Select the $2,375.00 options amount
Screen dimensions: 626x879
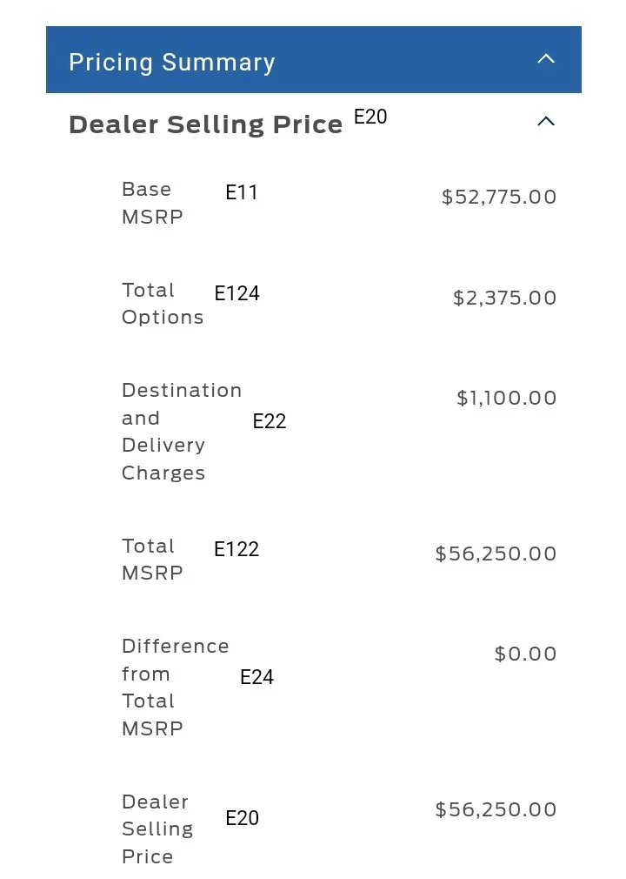click(504, 298)
